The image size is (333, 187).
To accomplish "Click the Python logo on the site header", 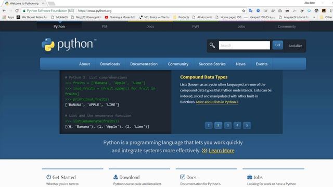I will [x=69, y=45].
